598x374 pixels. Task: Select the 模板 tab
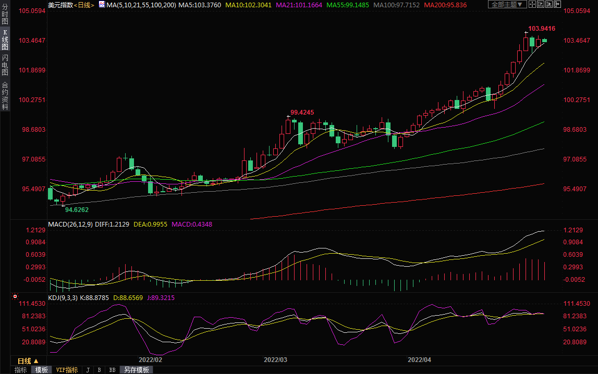(x=41, y=370)
